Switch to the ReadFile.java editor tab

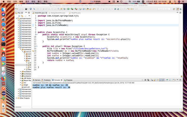pyautogui.click(x=76, y=13)
